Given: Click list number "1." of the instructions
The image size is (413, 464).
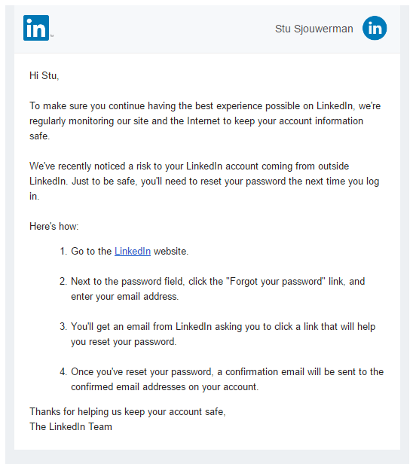Looking at the screenshot, I should 63,252.
